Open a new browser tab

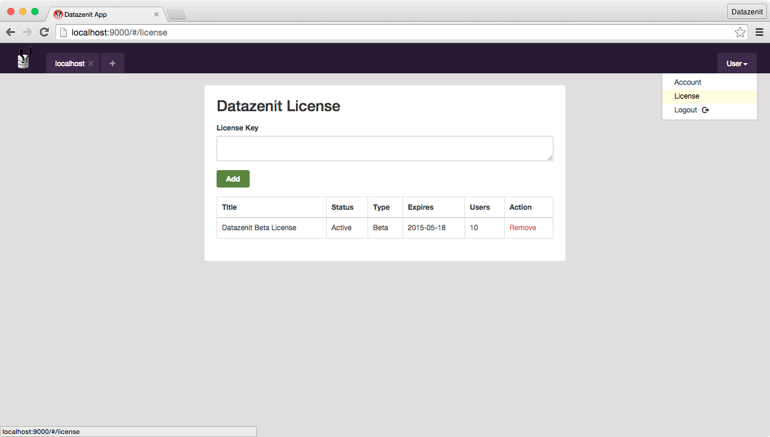(176, 14)
